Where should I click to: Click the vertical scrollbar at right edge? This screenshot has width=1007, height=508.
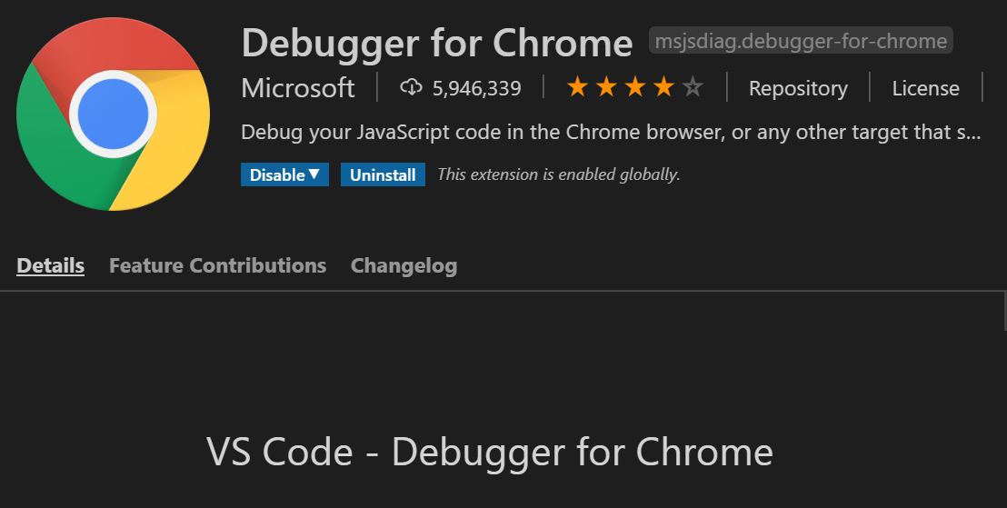1004,311
